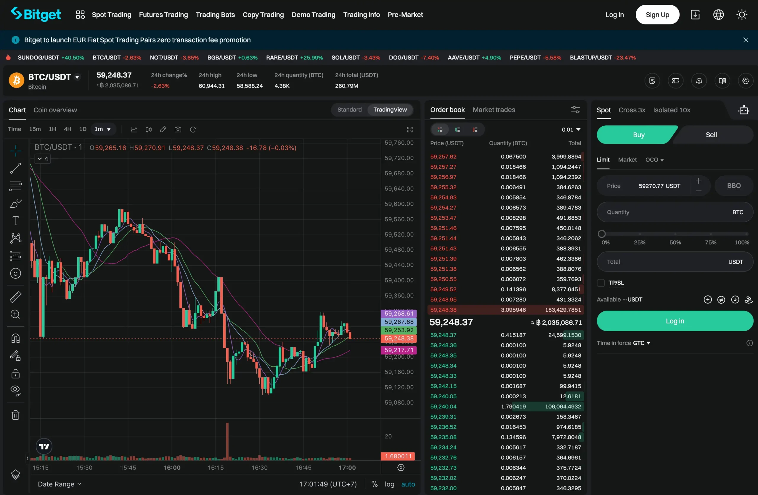Open the ruler measure tool

[15, 297]
